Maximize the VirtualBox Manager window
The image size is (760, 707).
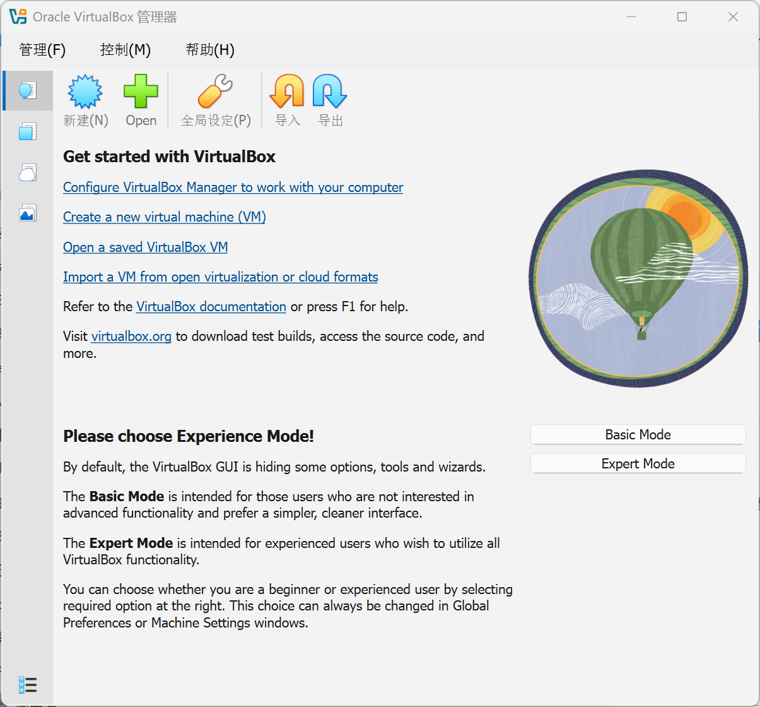coord(682,16)
